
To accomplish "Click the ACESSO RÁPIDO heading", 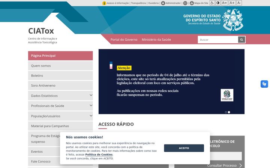I will 116,124.
